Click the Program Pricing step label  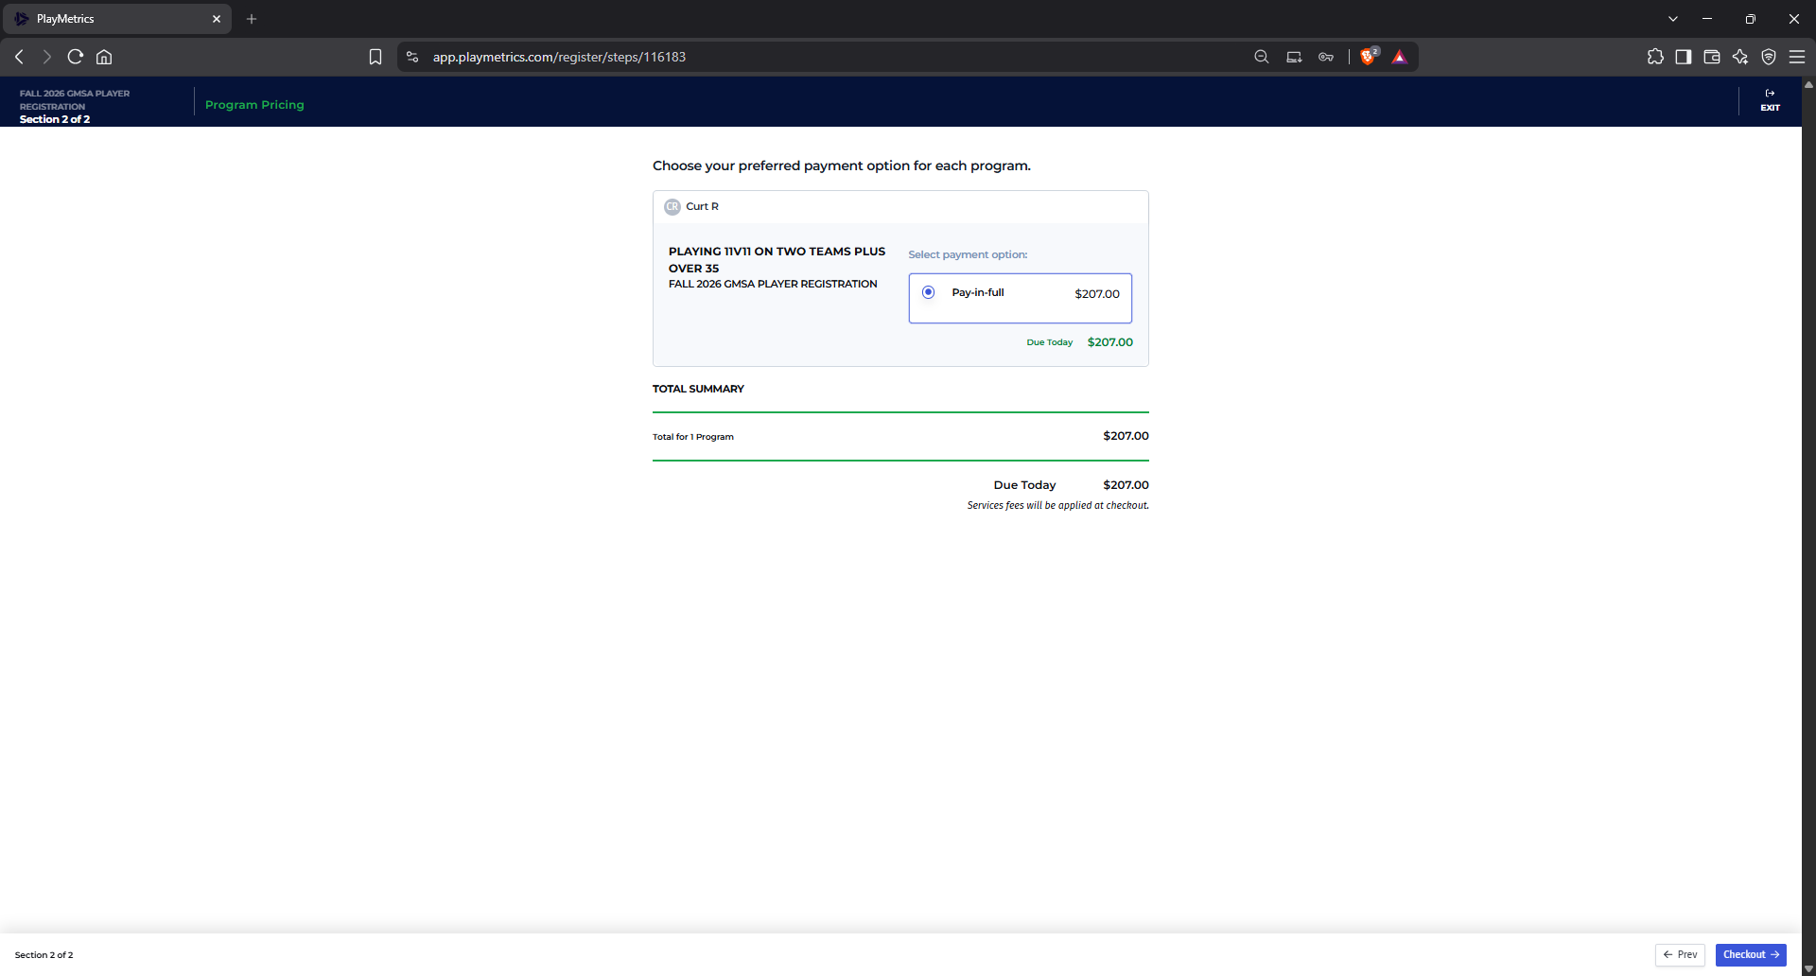pyautogui.click(x=254, y=105)
